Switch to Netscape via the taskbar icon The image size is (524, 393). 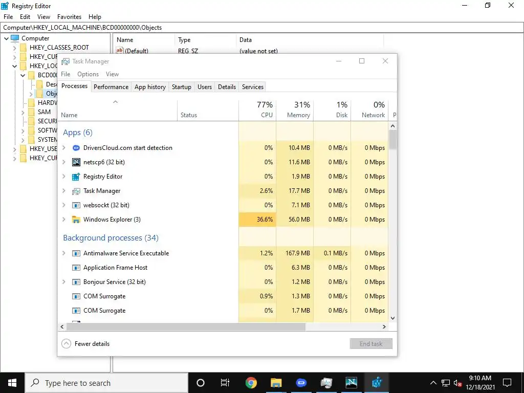pos(351,383)
